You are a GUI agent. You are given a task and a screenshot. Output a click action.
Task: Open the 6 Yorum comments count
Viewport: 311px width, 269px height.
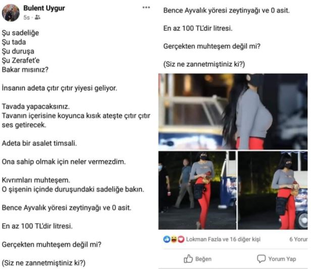coord(298,239)
